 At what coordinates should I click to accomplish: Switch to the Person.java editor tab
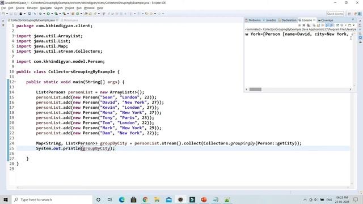click(x=70, y=20)
